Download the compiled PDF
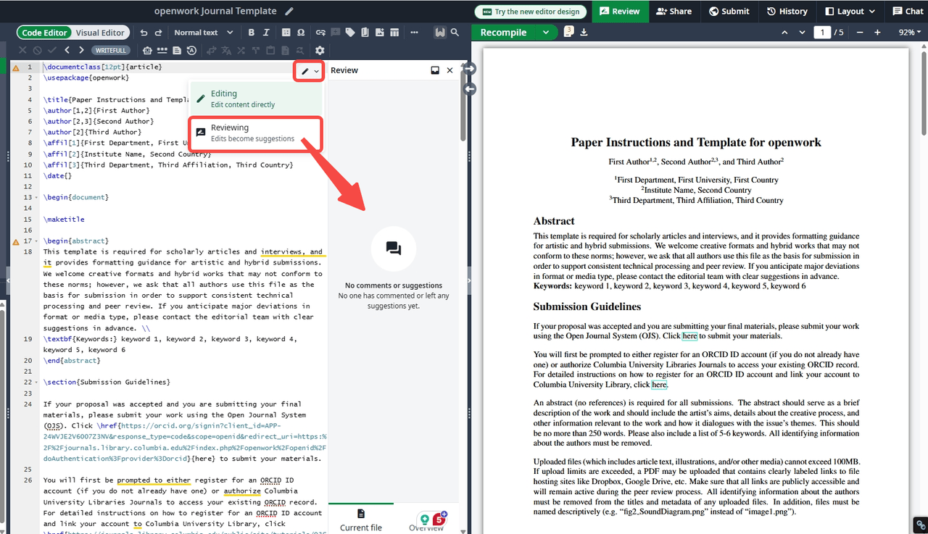 point(584,33)
